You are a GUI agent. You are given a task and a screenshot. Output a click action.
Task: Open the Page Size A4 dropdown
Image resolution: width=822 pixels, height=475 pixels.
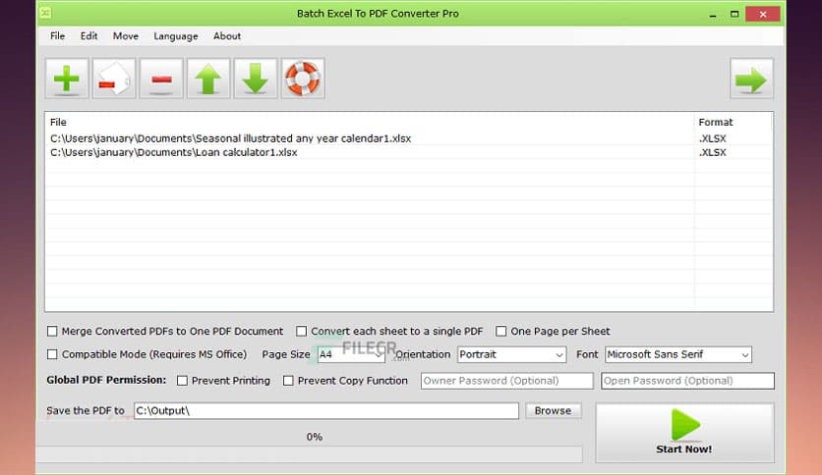[351, 354]
